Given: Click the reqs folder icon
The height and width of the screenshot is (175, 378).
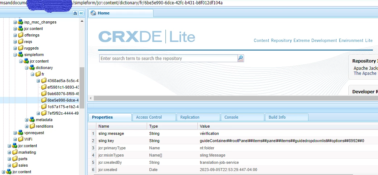Looking at the screenshot, I should coord(21,42).
